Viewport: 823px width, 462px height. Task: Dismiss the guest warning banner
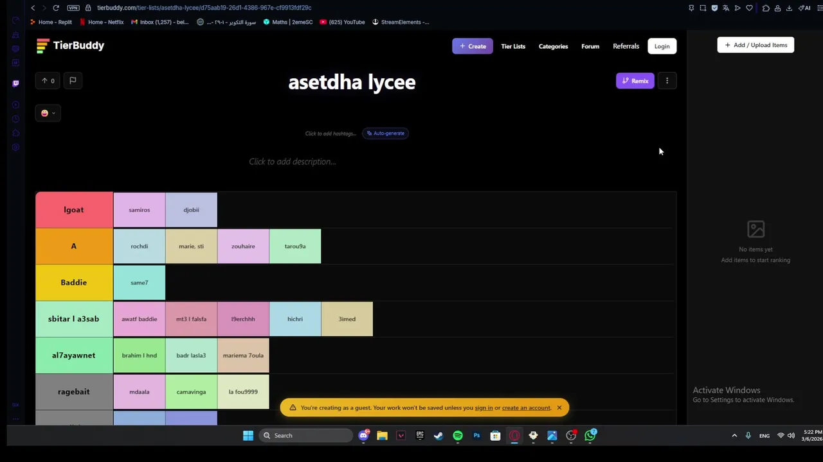pos(559,407)
